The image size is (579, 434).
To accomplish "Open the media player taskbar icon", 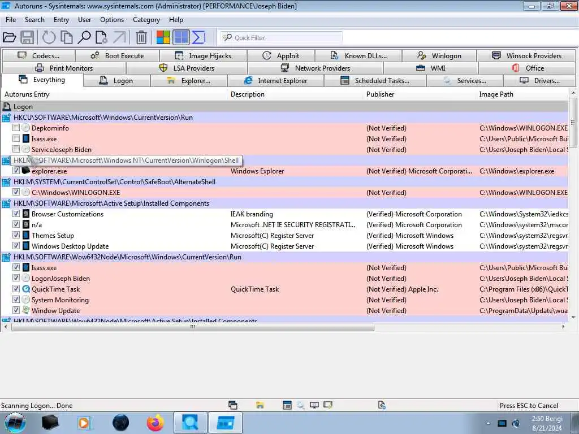I will pos(84,423).
